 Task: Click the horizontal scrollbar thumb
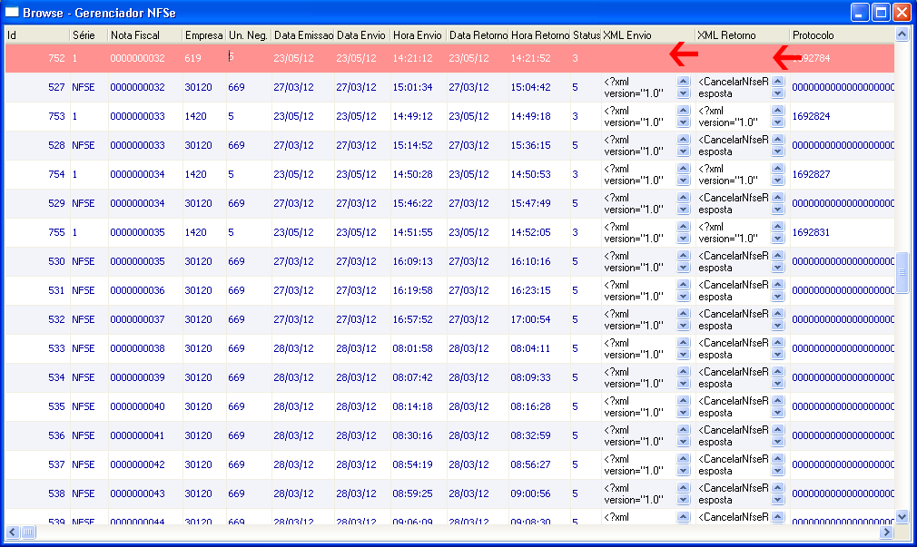28,532
